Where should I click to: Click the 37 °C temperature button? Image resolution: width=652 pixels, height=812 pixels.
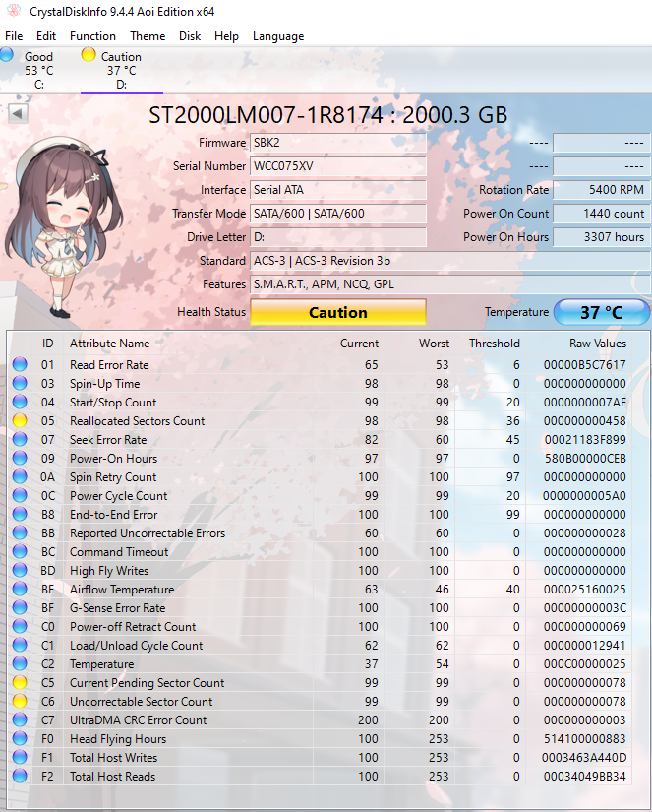601,312
